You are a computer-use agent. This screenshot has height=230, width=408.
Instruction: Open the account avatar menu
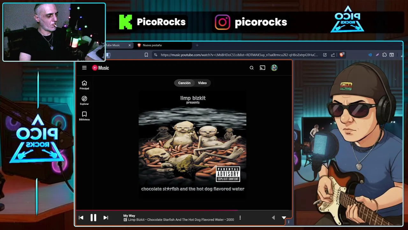point(274,68)
